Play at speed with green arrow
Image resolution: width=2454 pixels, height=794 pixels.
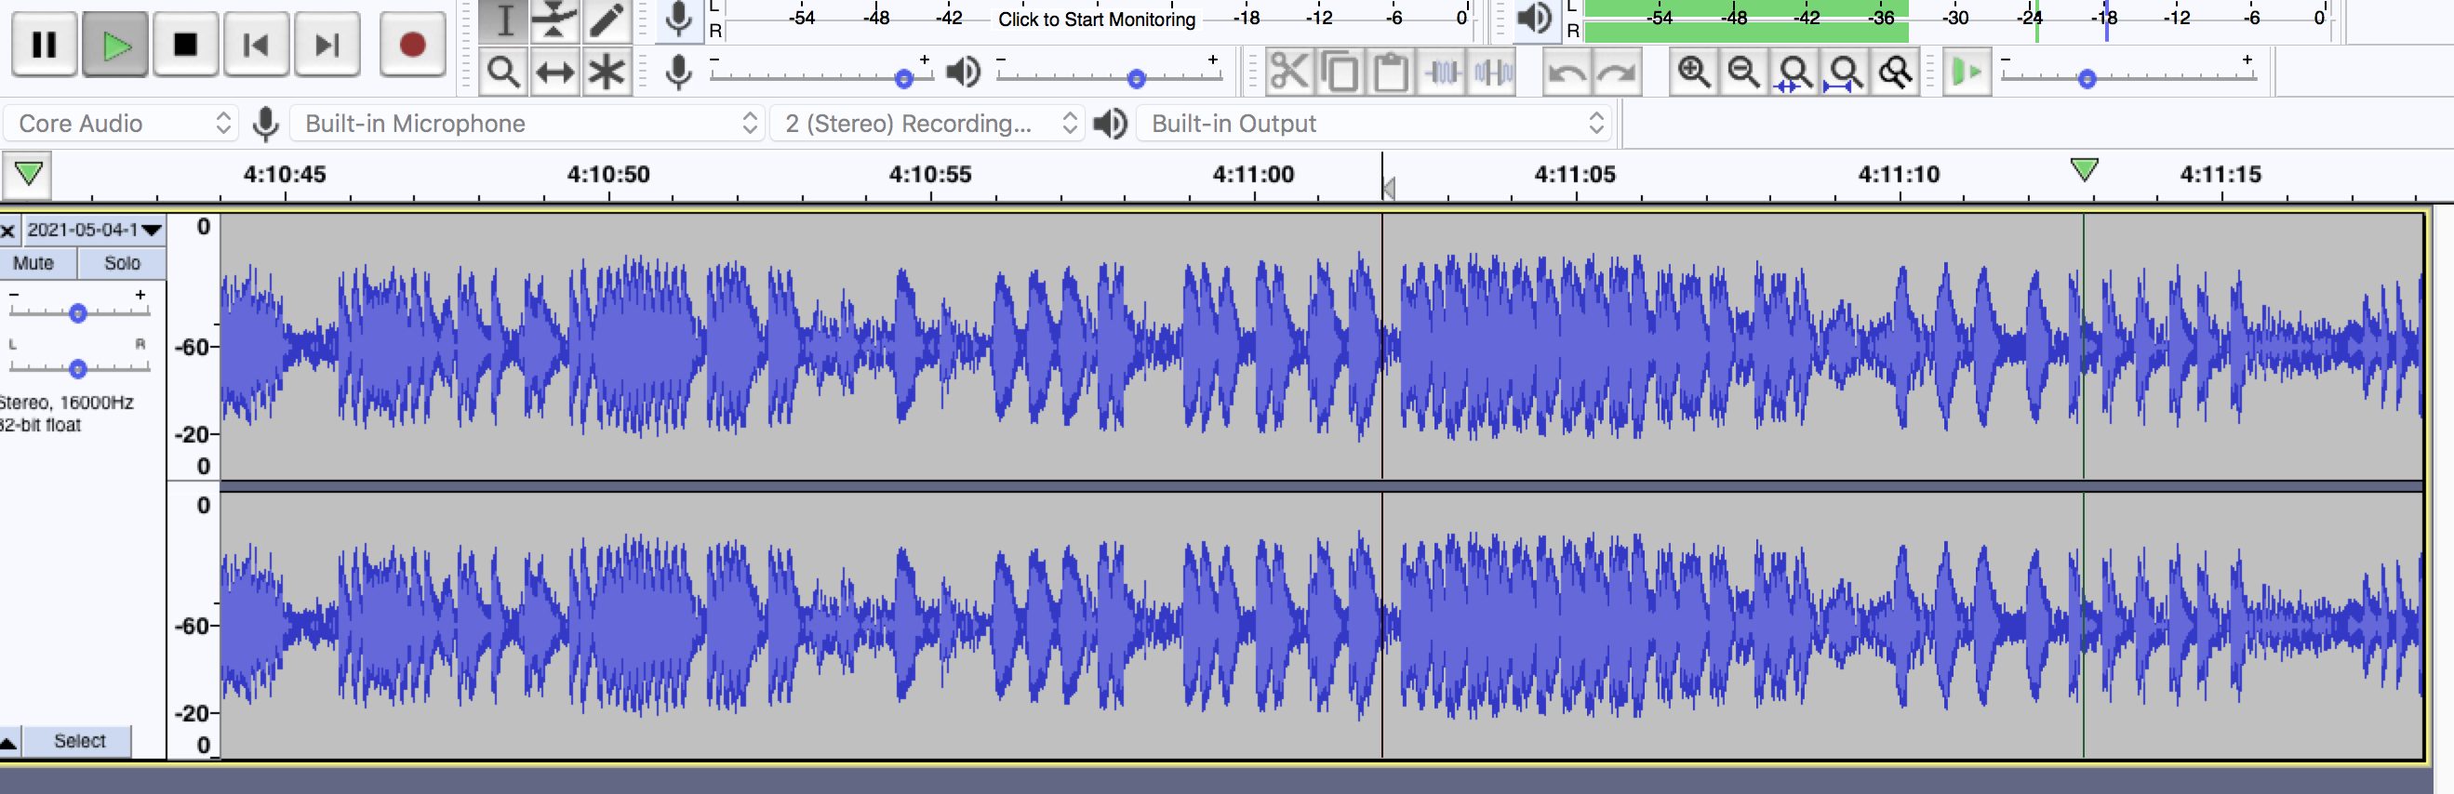1967,73
